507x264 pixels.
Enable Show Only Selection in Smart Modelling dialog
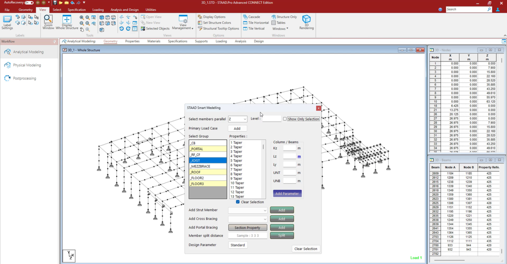coord(285,119)
